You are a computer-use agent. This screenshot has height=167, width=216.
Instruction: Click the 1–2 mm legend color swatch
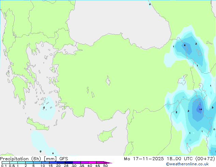coord(21,163)
